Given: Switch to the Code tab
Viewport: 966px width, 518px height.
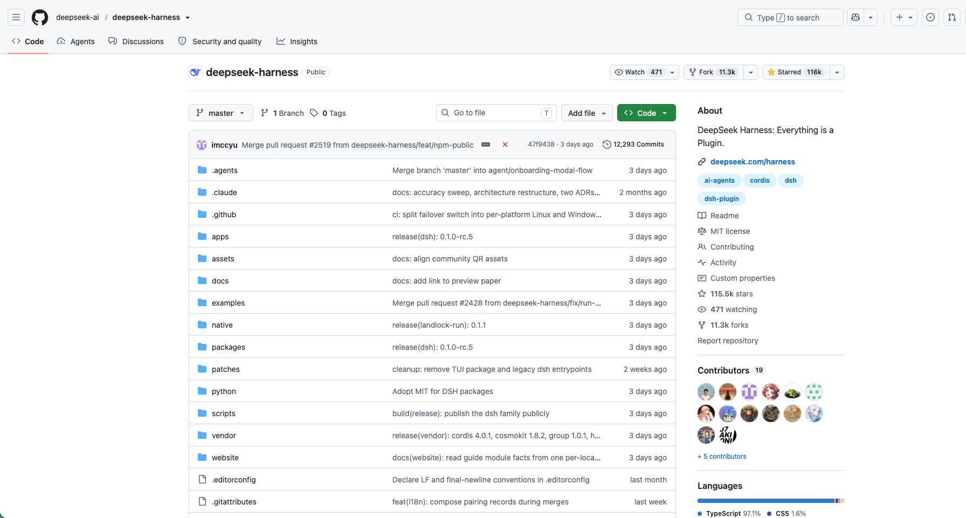Looking at the screenshot, I should [x=28, y=42].
